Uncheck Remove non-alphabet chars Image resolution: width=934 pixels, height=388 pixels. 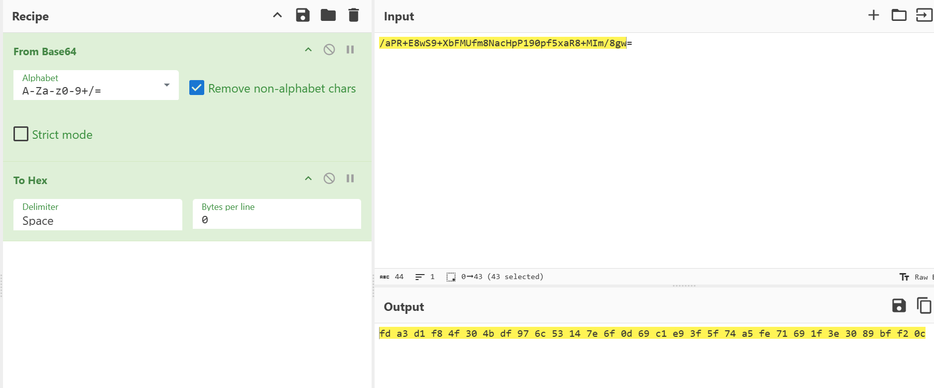click(197, 88)
